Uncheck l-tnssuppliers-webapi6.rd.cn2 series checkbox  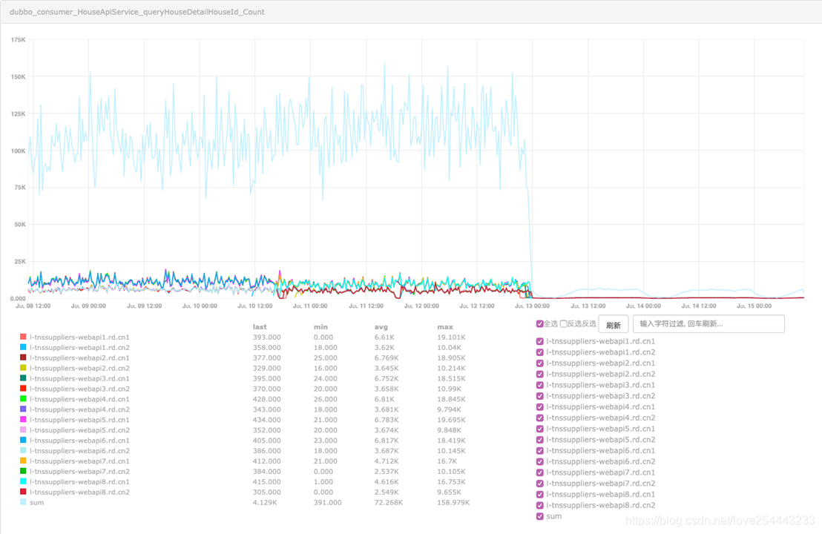click(x=540, y=461)
